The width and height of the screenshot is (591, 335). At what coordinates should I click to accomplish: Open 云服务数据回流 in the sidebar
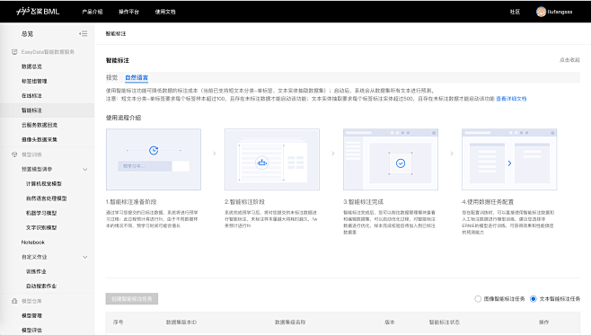click(40, 125)
